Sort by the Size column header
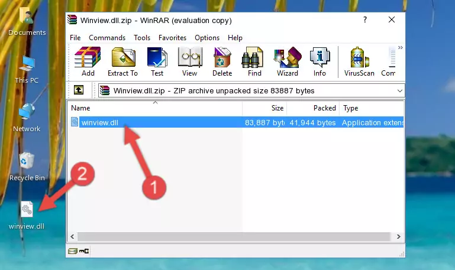 pyautogui.click(x=264, y=108)
